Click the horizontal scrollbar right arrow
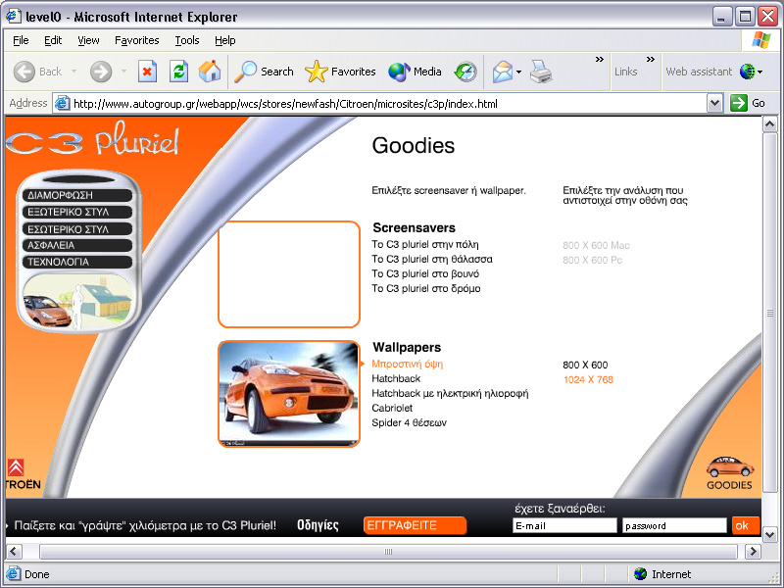This screenshot has height=588, width=784. [753, 552]
